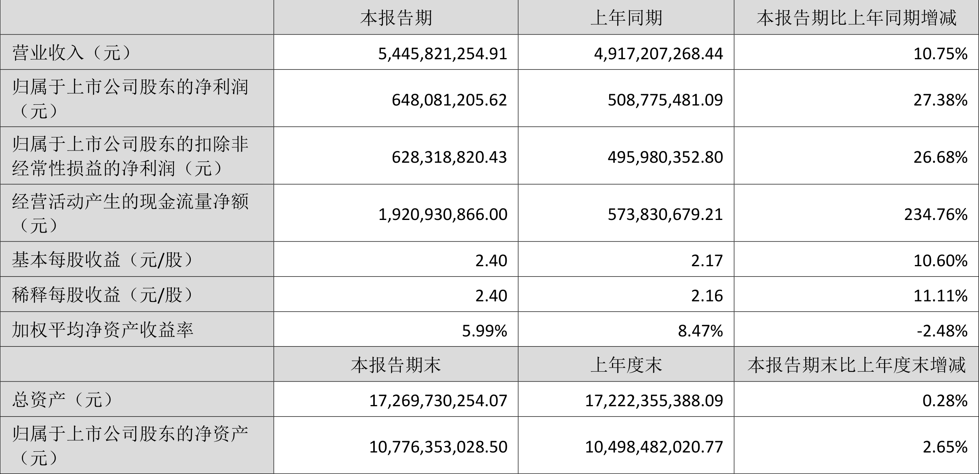The height and width of the screenshot is (474, 979).
Task: Click the 上年同期 column header
Action: [626, 18]
